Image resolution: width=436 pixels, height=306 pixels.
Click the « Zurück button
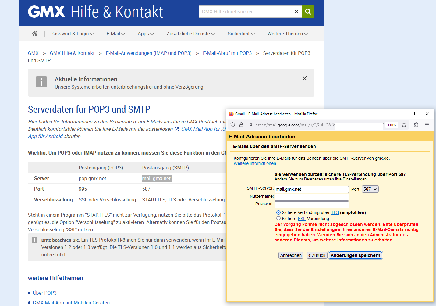point(317,255)
